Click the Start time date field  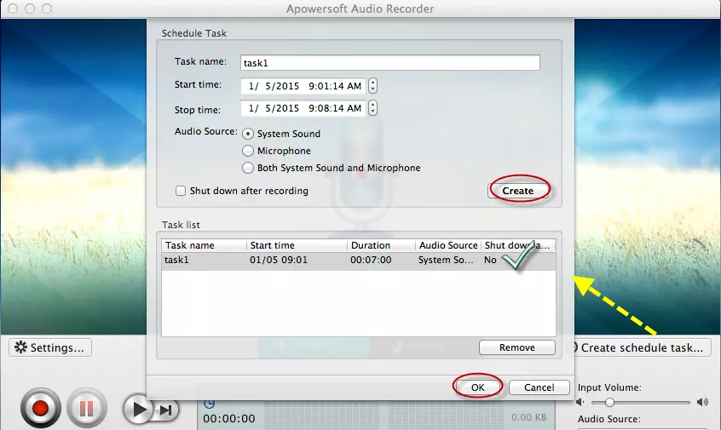tap(303, 85)
